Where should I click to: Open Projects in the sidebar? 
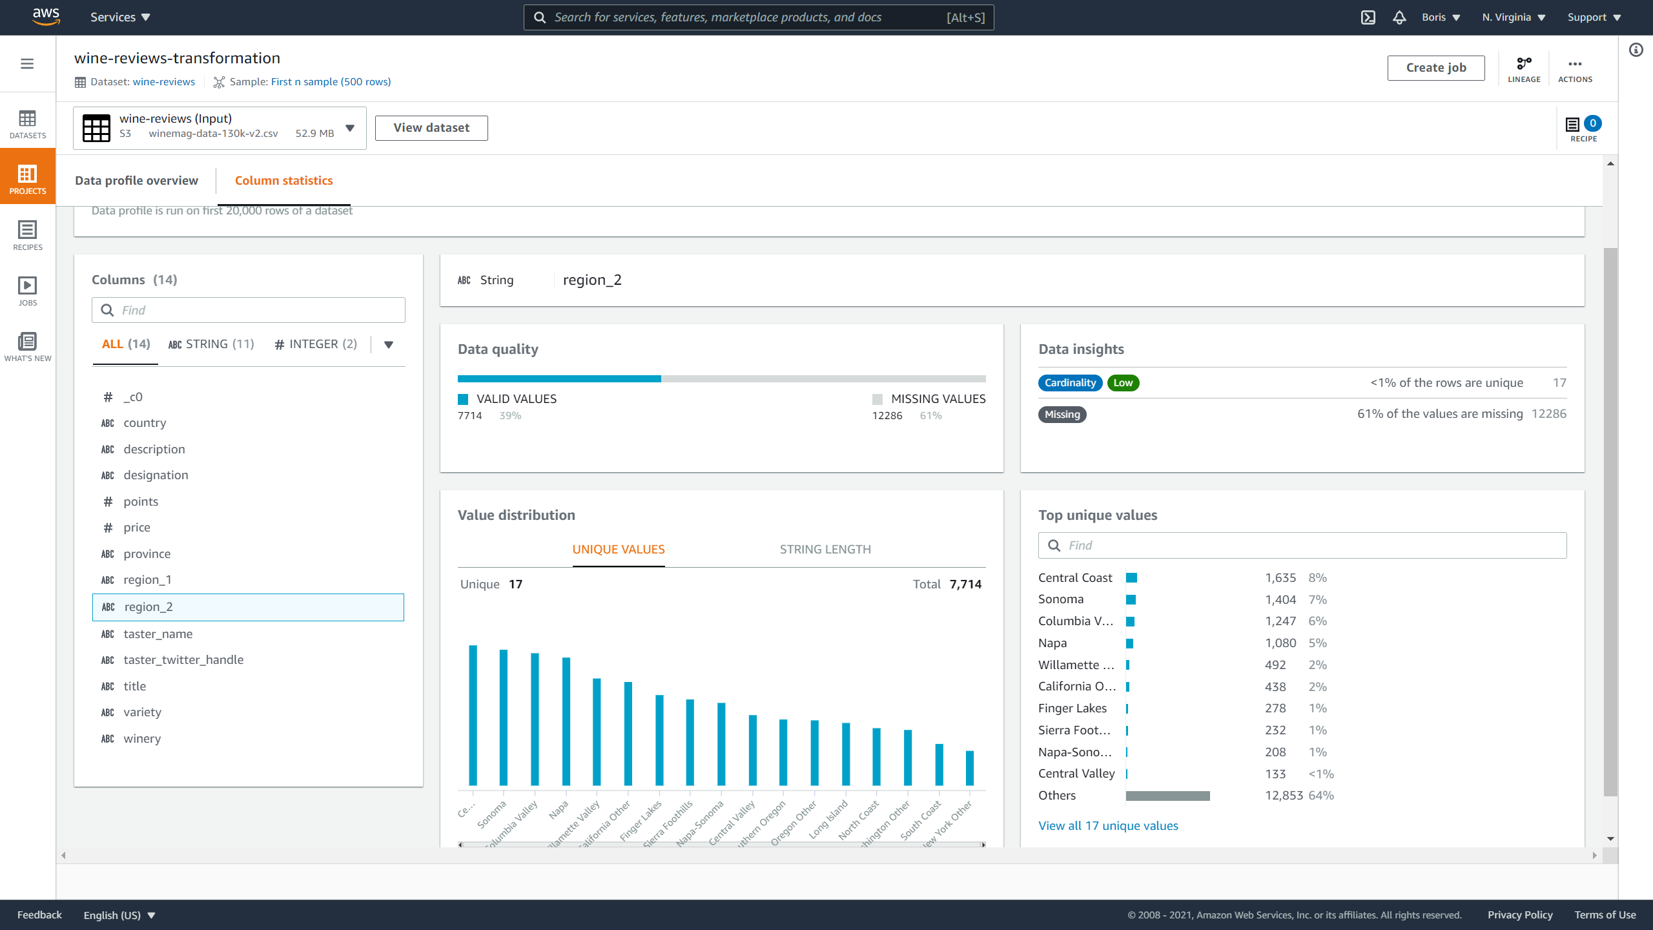pos(28,176)
